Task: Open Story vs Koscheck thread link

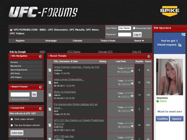Action: pyautogui.click(x=65, y=92)
